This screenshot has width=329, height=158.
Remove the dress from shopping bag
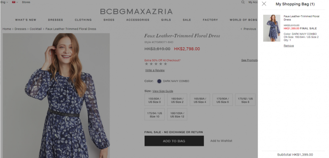click(x=289, y=46)
